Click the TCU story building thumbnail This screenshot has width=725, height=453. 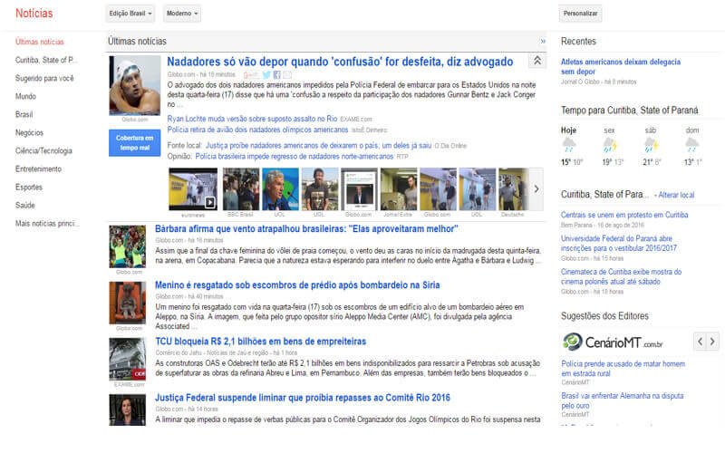(128, 359)
